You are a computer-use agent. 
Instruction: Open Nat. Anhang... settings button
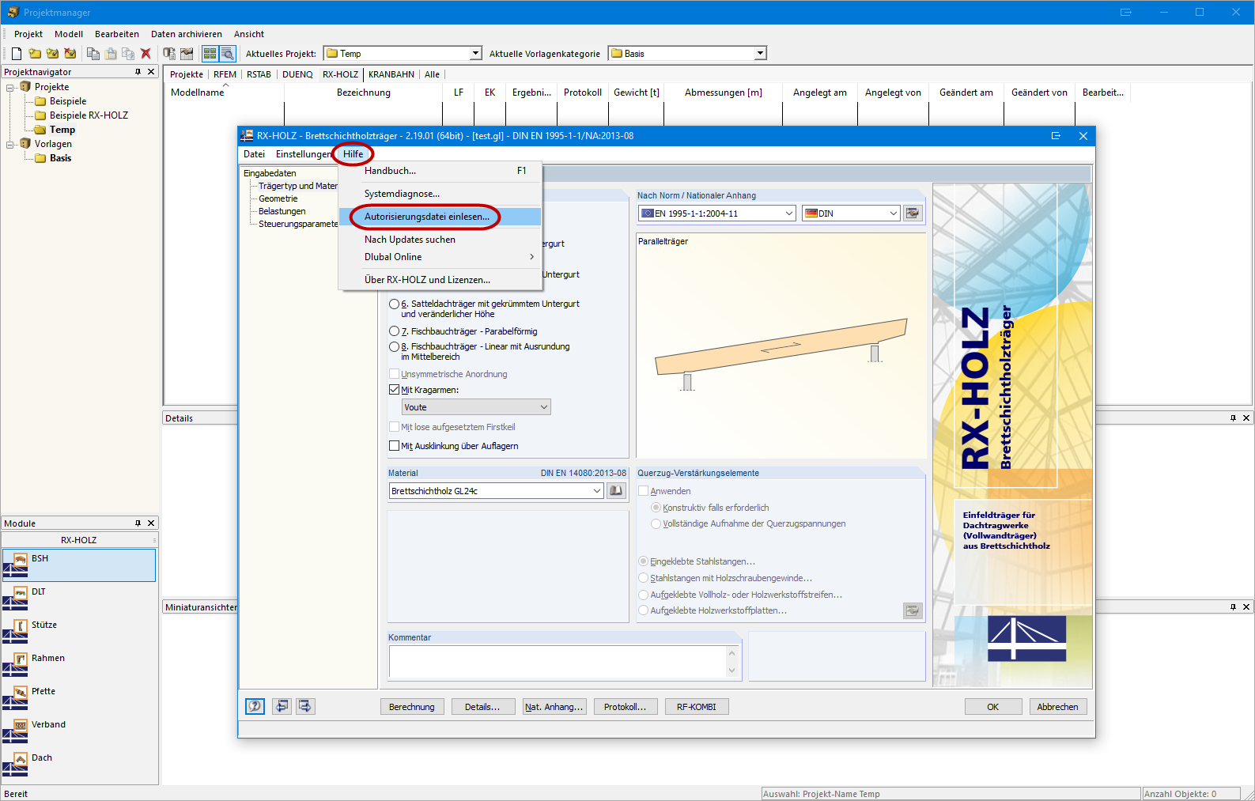pos(554,707)
